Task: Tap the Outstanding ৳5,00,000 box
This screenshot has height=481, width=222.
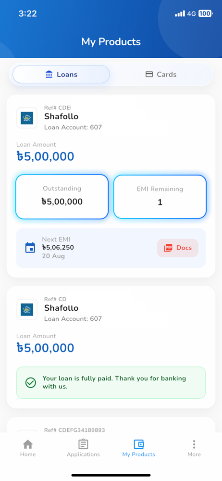Action: (x=62, y=197)
